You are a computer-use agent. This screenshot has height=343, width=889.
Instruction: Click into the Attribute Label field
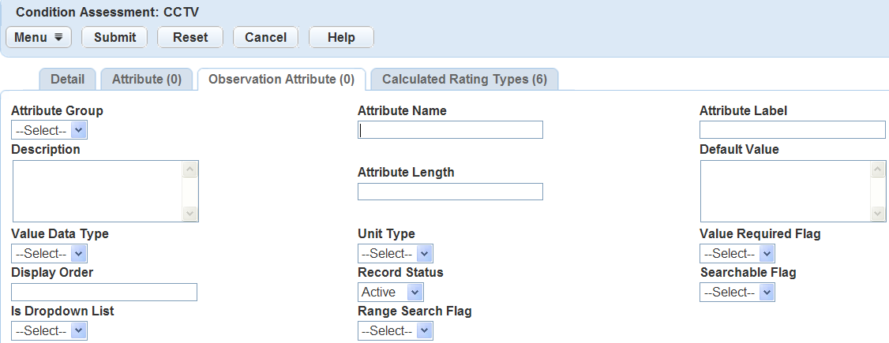tap(792, 130)
